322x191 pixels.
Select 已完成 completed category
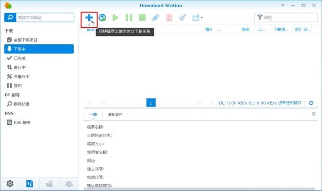click(x=21, y=58)
